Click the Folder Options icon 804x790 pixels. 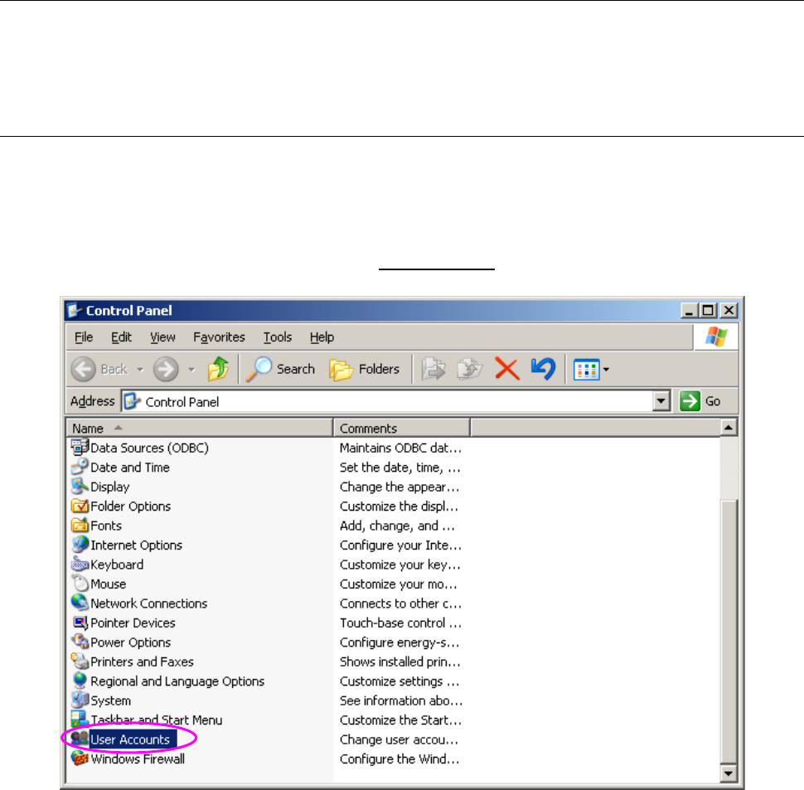[80, 506]
